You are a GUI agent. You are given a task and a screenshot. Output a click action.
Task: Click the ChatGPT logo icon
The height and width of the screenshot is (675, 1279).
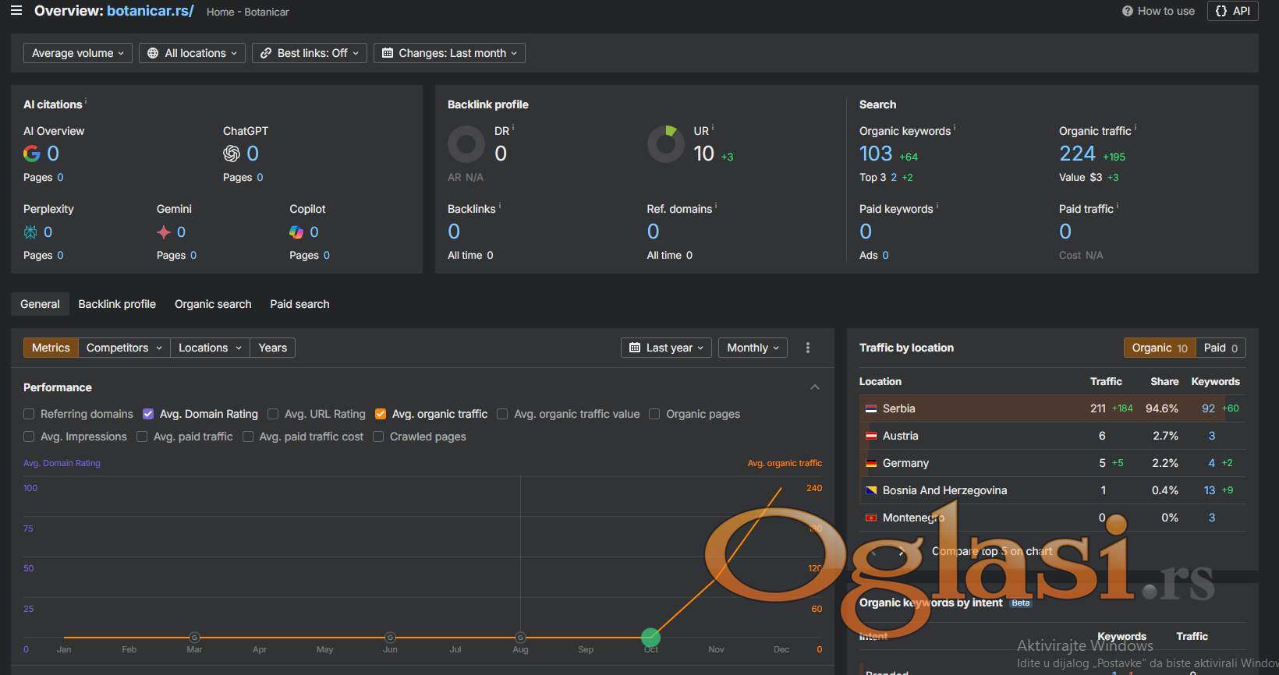pyautogui.click(x=232, y=154)
